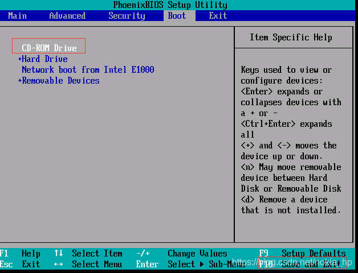Image resolution: width=358 pixels, height=273 pixels.
Task: Select the Hard Drive boot entry
Action: pos(44,59)
